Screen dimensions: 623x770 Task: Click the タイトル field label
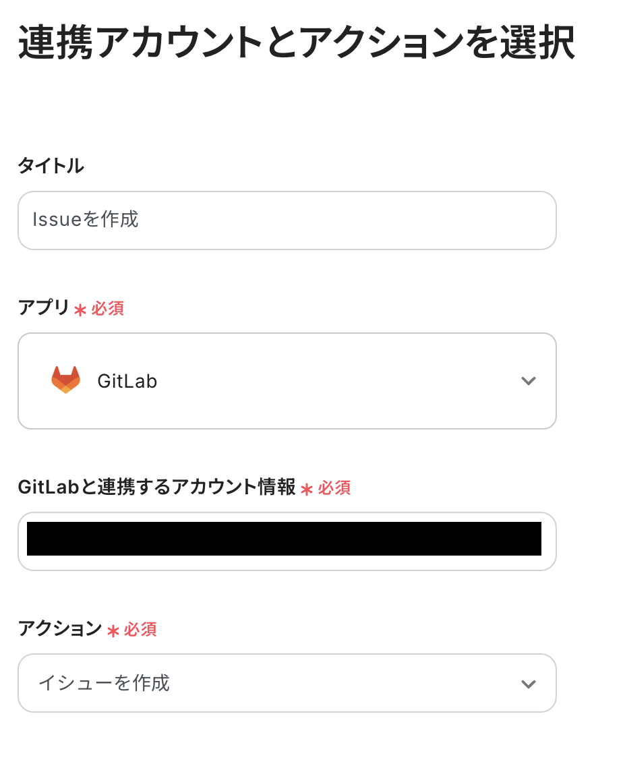(x=51, y=166)
